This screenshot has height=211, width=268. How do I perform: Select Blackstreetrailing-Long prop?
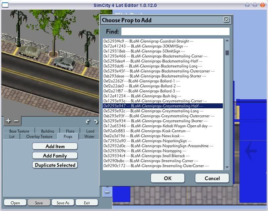(x=163, y=66)
